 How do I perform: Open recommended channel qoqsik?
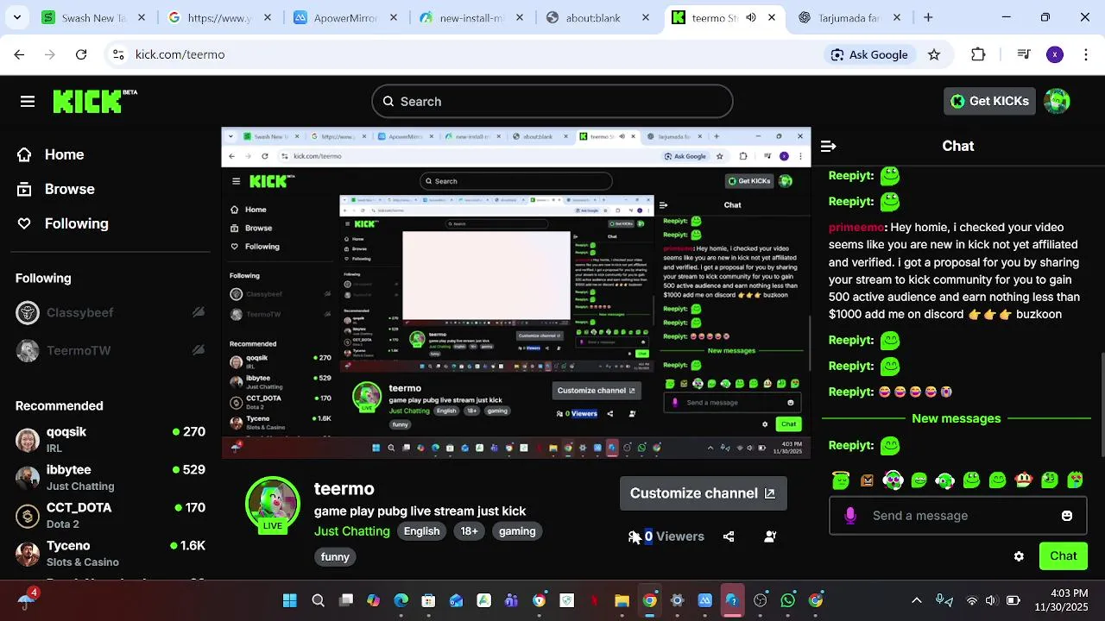click(110, 439)
